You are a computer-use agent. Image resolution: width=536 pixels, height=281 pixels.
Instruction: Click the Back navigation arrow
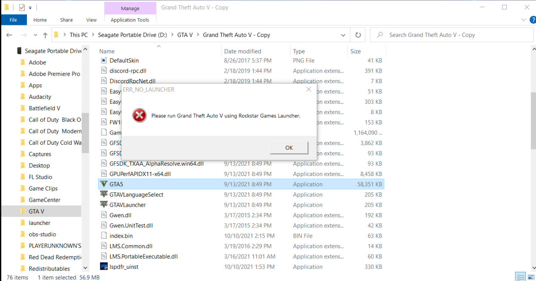(9, 35)
